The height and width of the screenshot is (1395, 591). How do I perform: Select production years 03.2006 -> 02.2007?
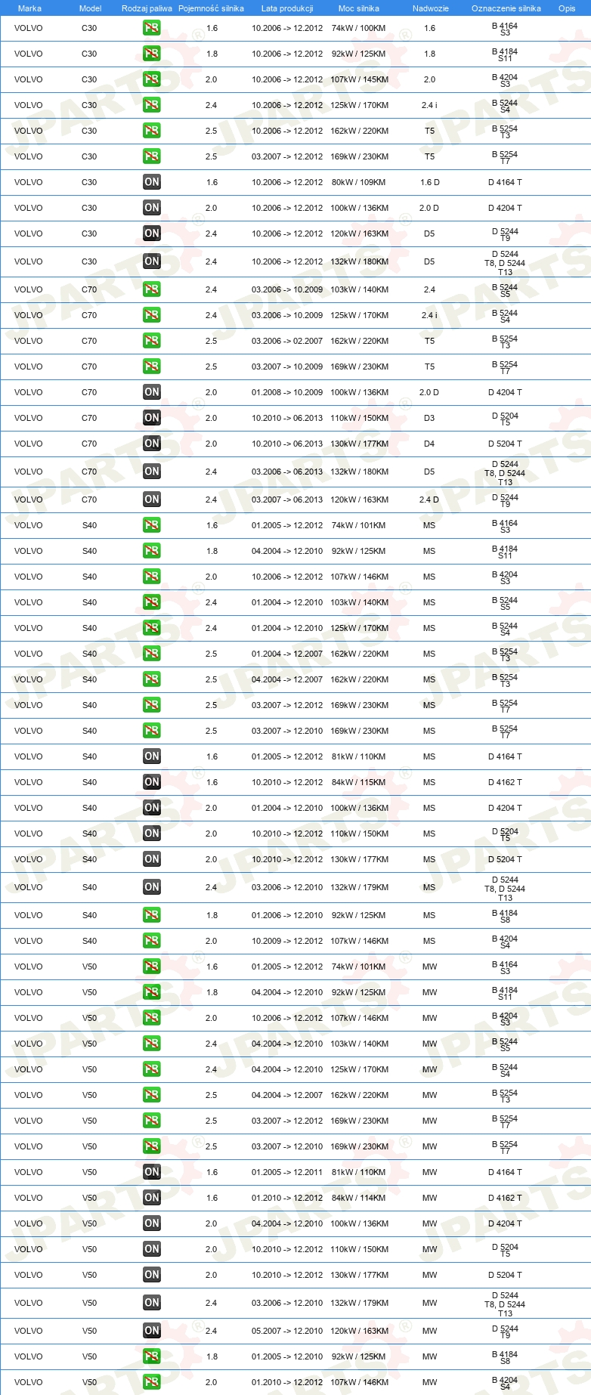coord(287,341)
